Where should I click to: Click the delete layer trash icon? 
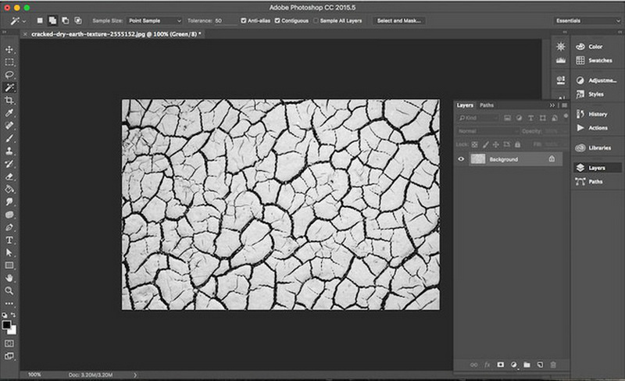coord(553,365)
